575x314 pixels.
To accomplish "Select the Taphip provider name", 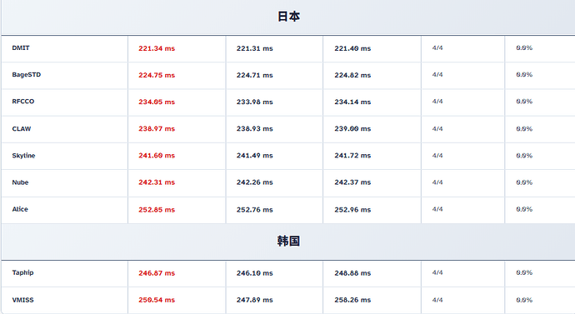I will (x=22, y=272).
